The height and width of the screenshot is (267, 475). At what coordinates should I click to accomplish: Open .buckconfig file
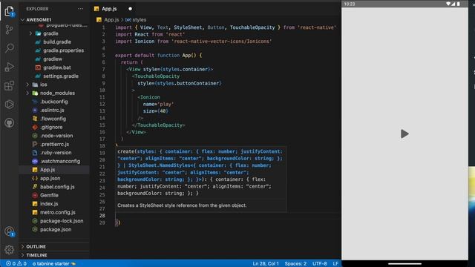click(x=54, y=102)
